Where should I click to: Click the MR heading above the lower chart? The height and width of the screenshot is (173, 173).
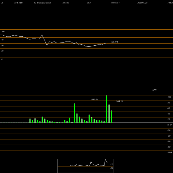click(x=154, y=90)
